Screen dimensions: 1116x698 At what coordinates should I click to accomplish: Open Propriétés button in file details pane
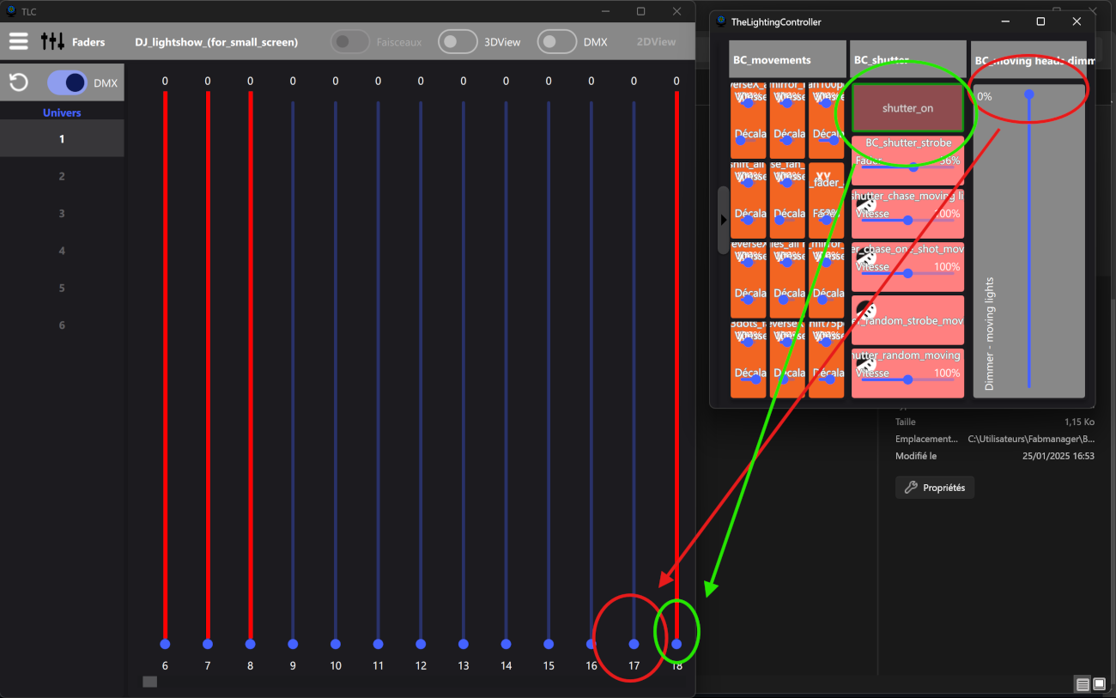pyautogui.click(x=934, y=488)
